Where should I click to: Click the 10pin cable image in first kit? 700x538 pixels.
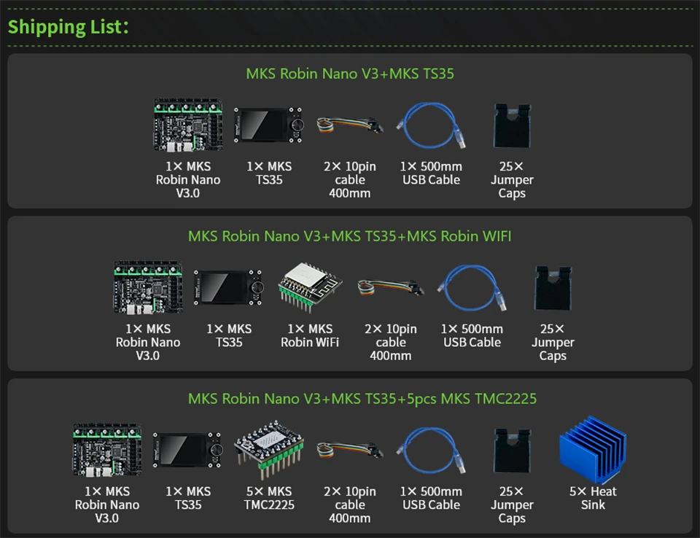(350, 125)
